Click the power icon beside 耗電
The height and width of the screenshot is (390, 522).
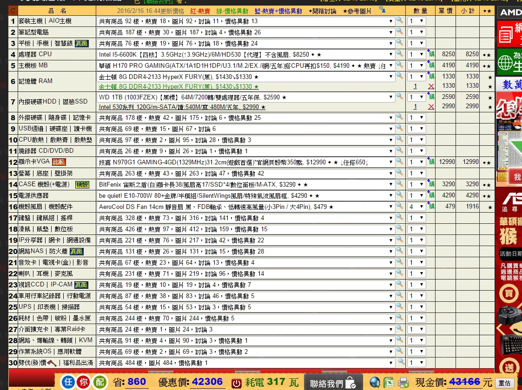tap(237, 383)
